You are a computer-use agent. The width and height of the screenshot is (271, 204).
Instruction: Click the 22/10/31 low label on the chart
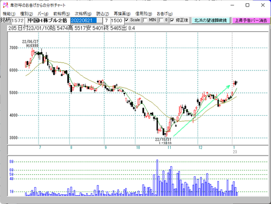tap(163, 141)
